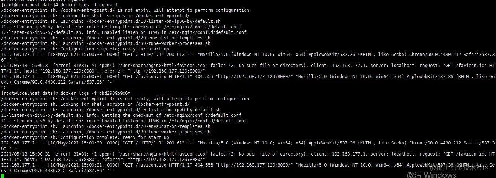
Task: Click the 'docker logs -f dbd2989b9c6f' command text
Action: (x=95, y=93)
